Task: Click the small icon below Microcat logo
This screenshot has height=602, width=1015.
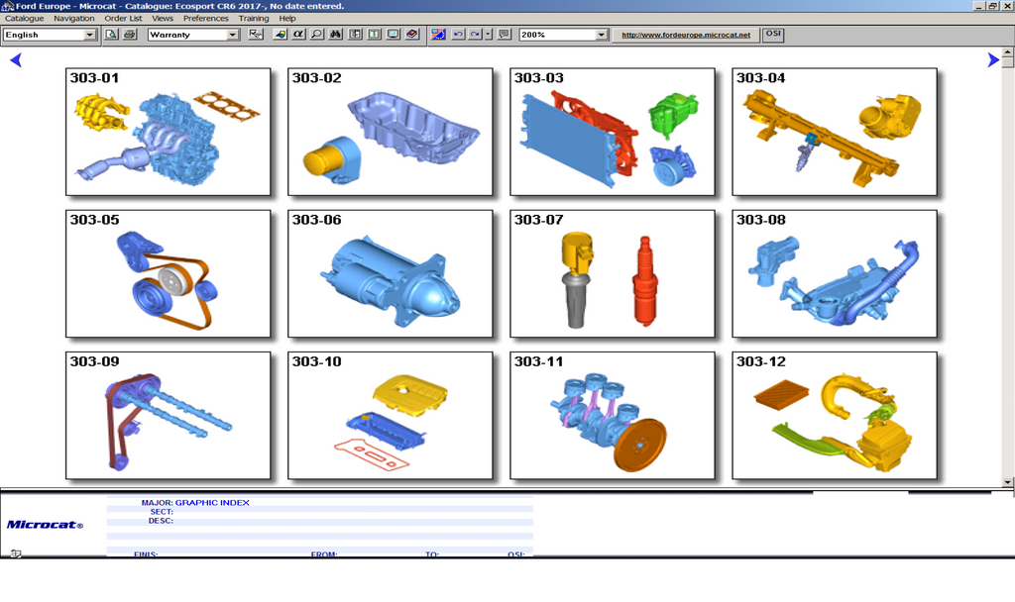Action: [x=16, y=553]
